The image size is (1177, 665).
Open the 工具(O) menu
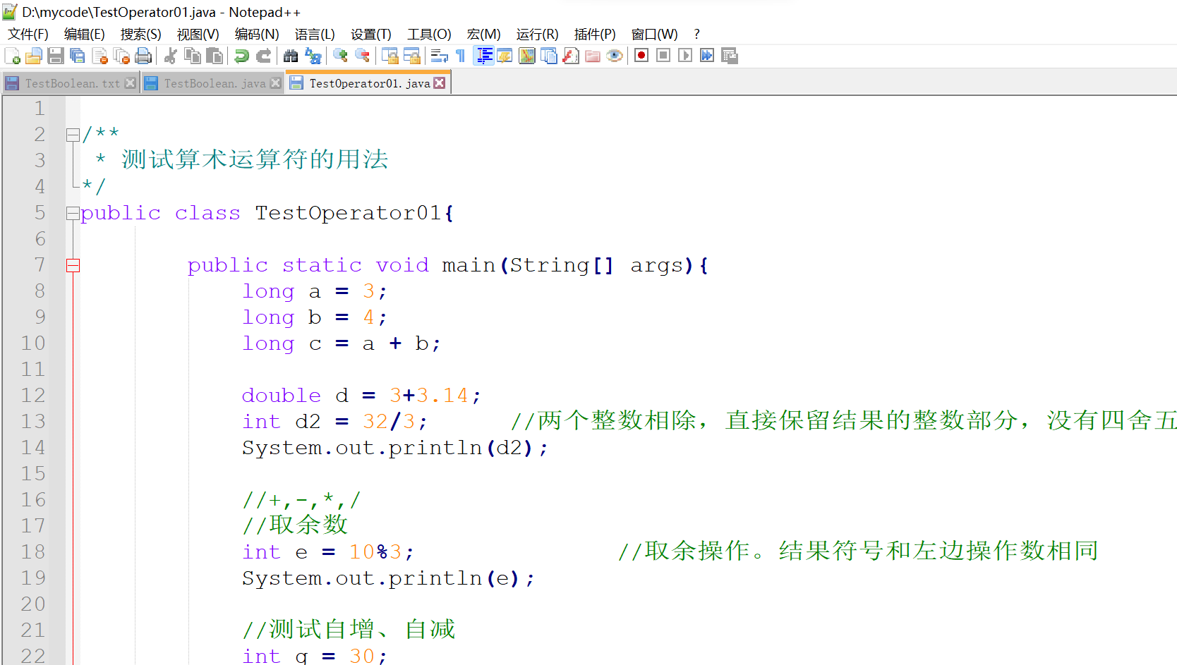pyautogui.click(x=429, y=34)
